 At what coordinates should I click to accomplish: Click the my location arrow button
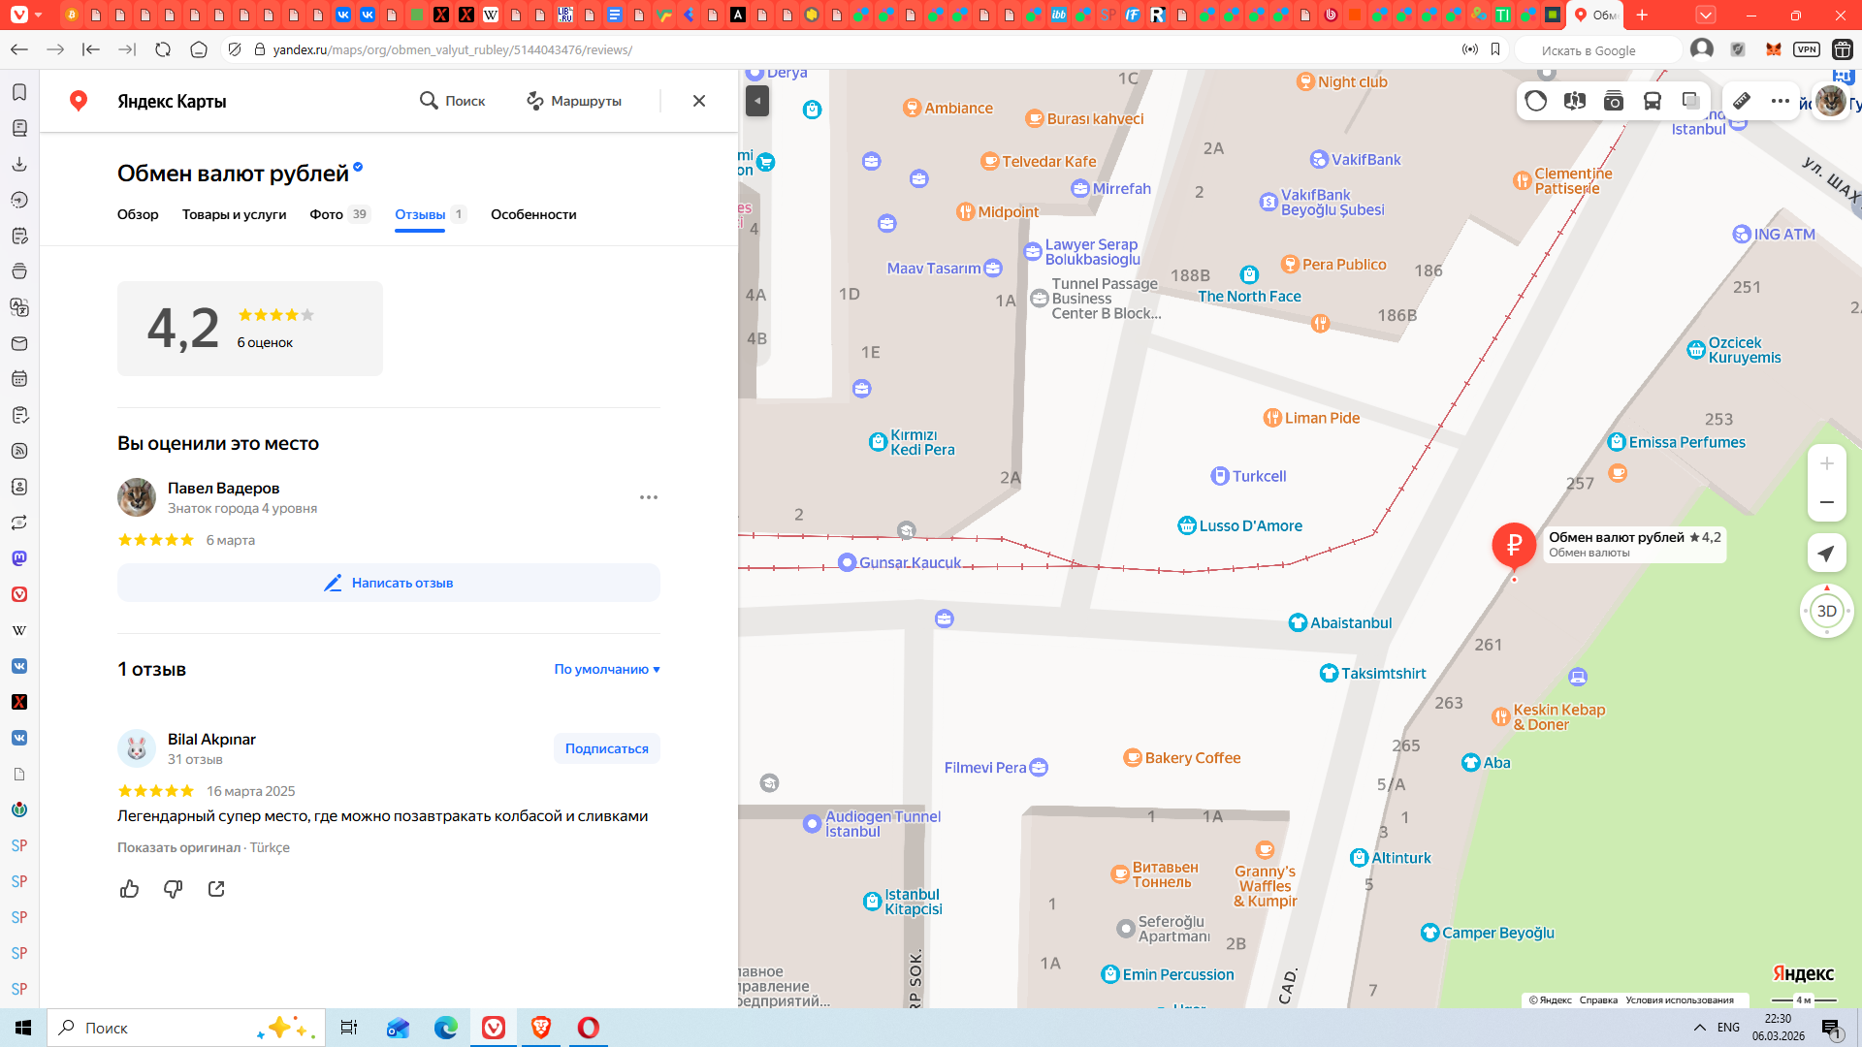point(1826,554)
